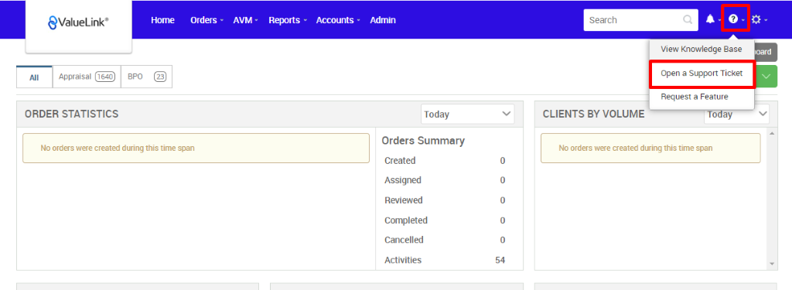The width and height of the screenshot is (792, 290).
Task: Click the ORDER STATISTICS panel title
Action: 71,114
